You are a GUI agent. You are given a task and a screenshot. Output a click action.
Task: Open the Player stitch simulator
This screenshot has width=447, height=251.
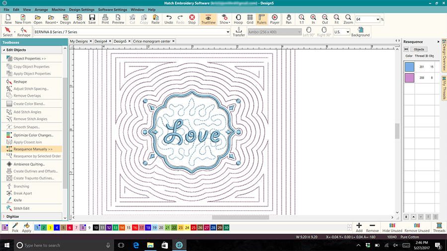point(274,19)
